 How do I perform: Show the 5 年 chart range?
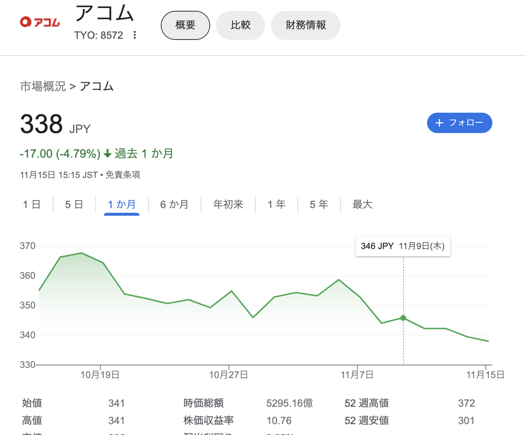point(319,205)
